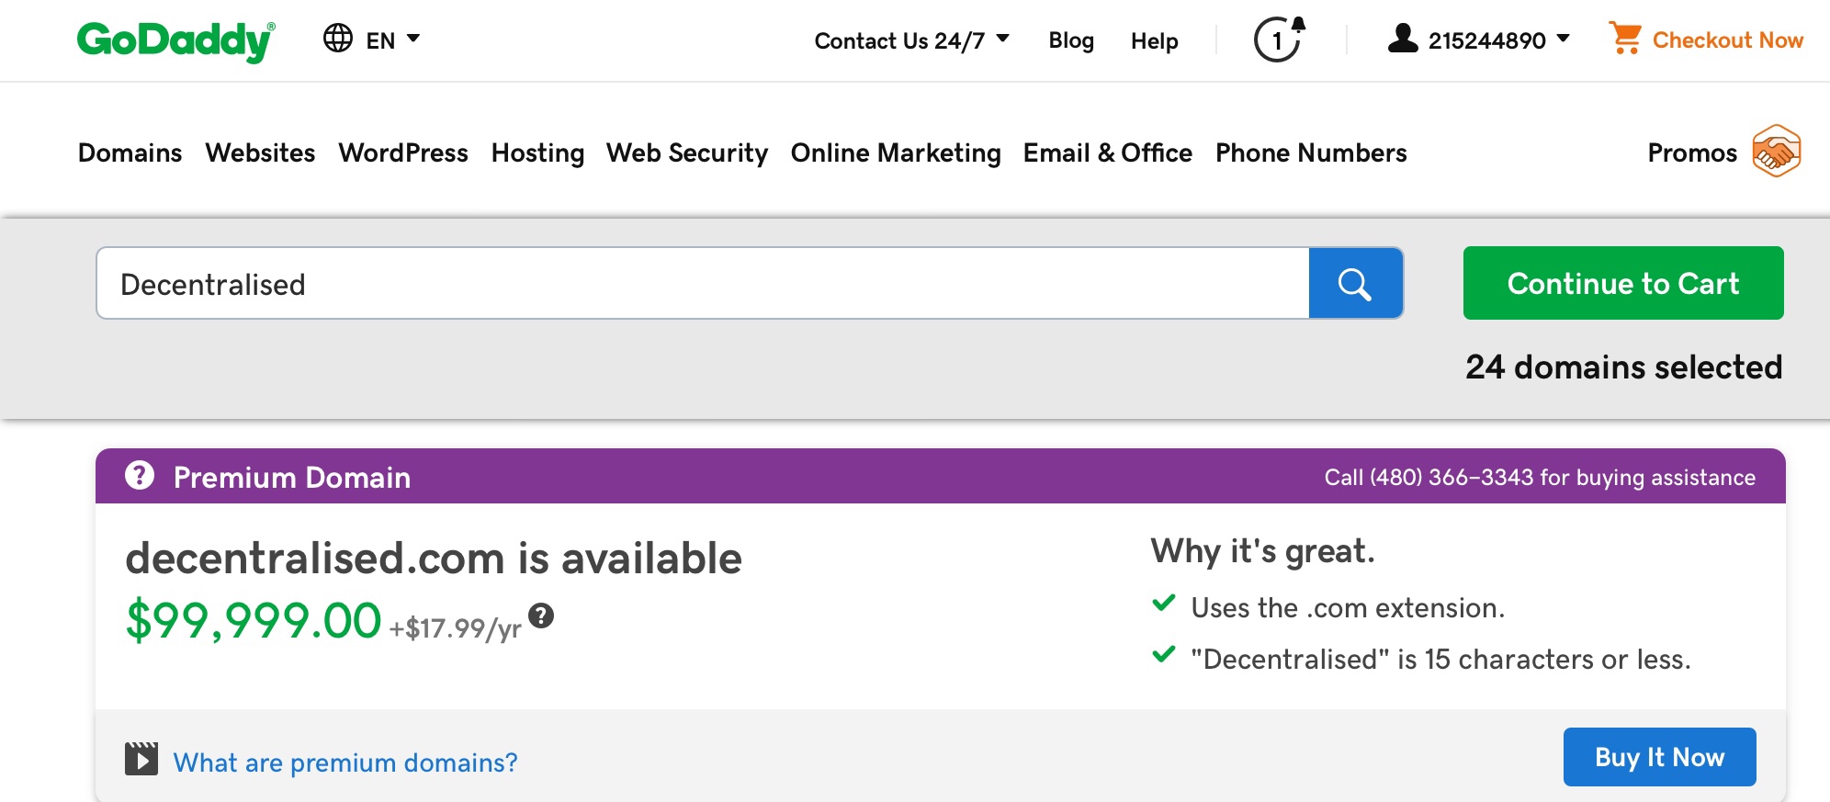Screen dimensions: 1830x802
Task: Open the Email & Office menu
Action: click(x=1107, y=152)
